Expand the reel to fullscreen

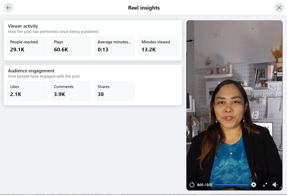[265, 185]
